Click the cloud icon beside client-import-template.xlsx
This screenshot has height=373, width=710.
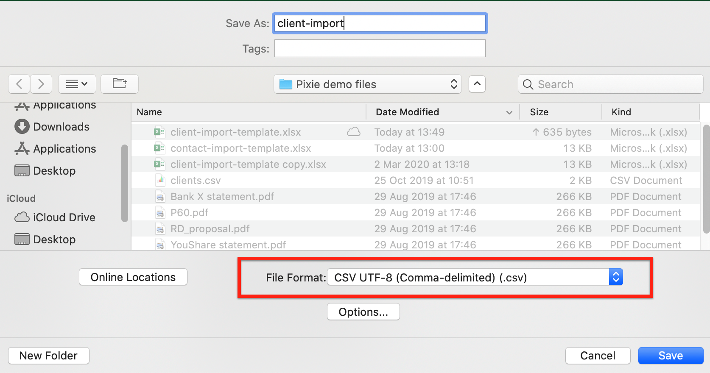354,132
